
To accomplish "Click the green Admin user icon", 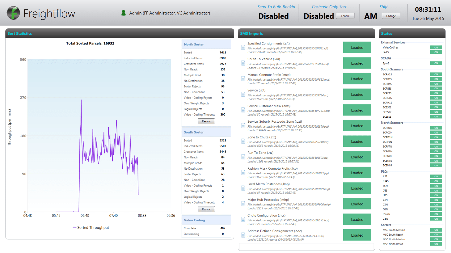I will click(123, 13).
